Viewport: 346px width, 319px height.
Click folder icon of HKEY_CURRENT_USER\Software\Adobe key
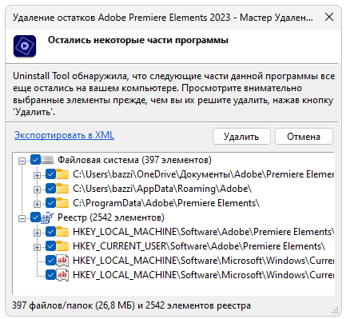(x=62, y=246)
